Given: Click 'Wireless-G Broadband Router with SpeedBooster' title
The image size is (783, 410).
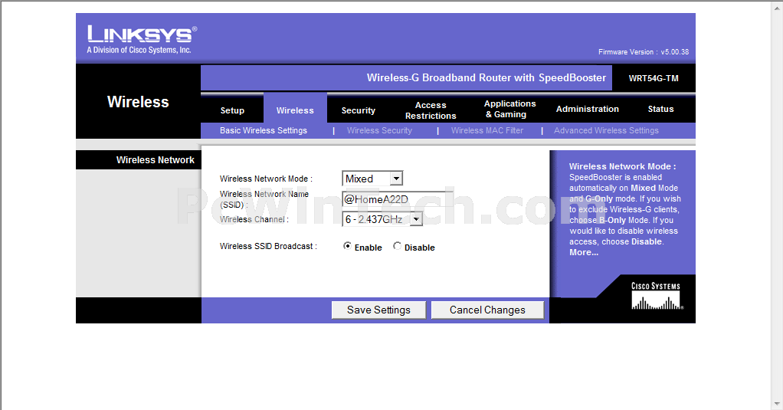Looking at the screenshot, I should [x=487, y=77].
